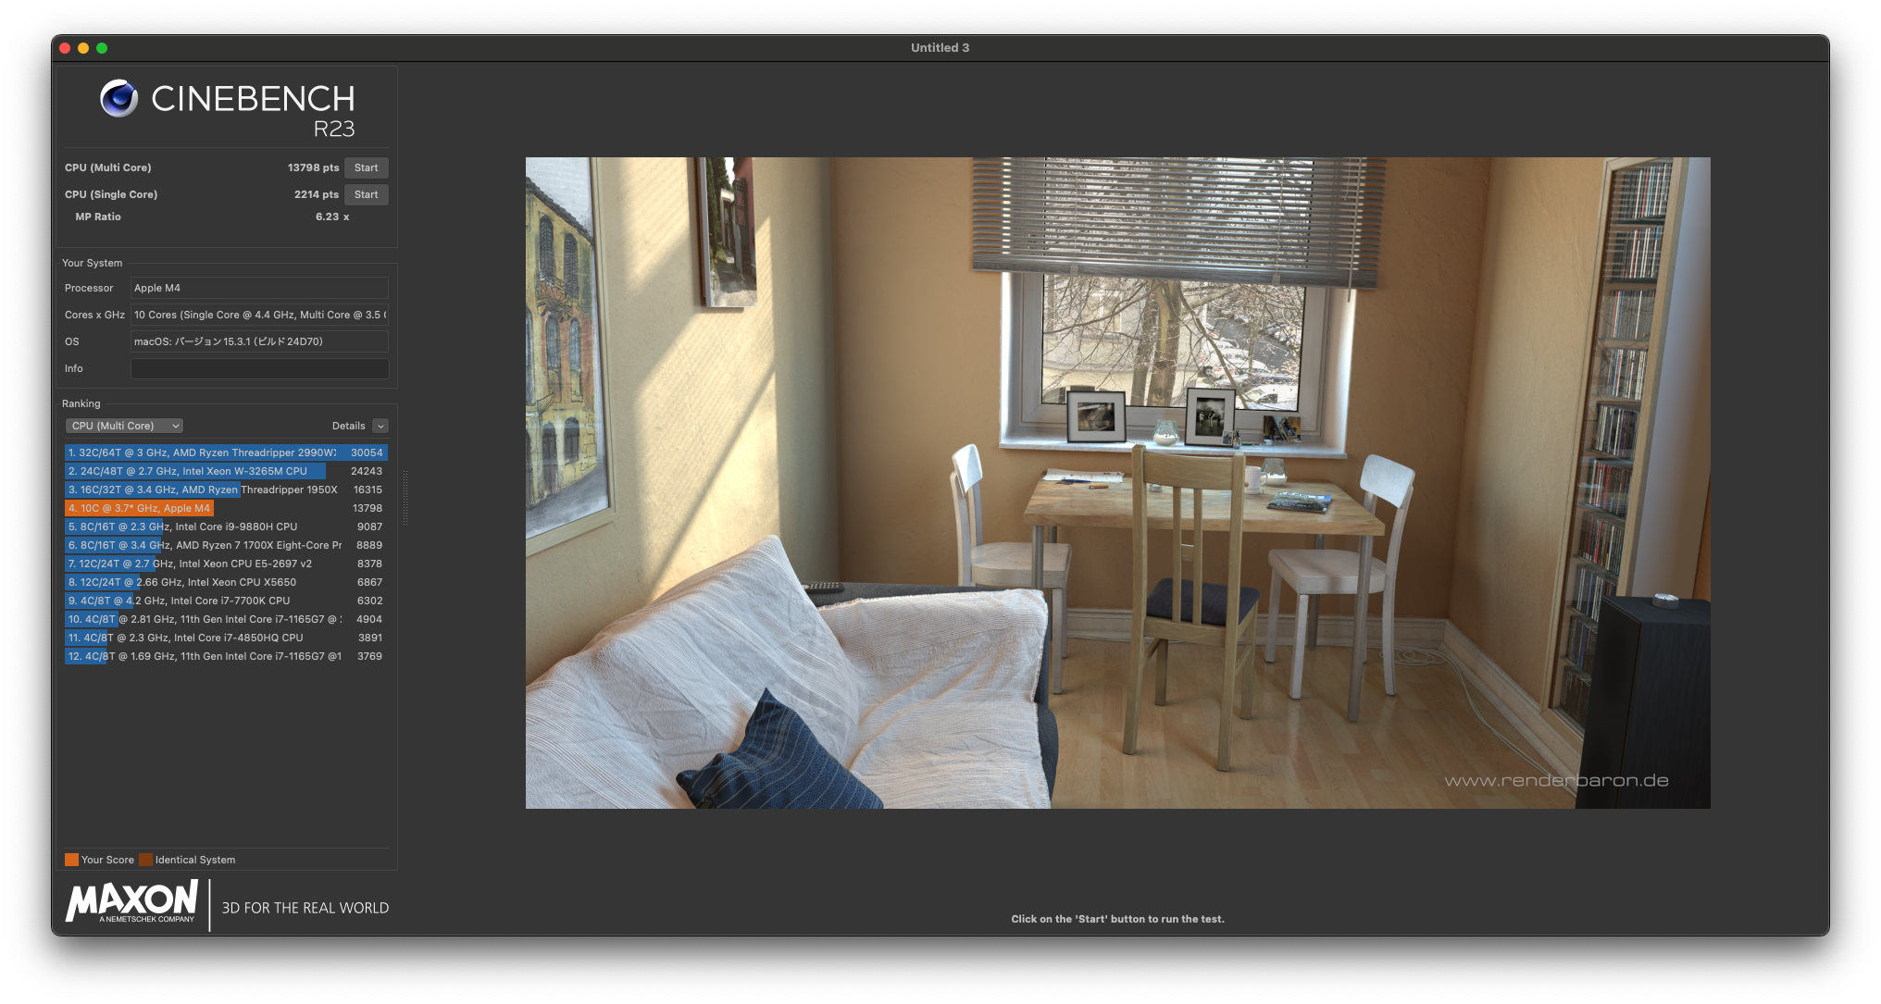Image resolution: width=1881 pixels, height=1004 pixels.
Task: Click the MAXON logo at bottom
Action: click(131, 901)
